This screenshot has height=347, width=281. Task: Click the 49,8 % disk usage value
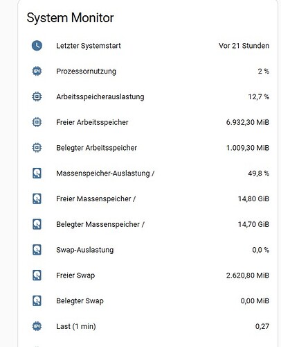pyautogui.click(x=259, y=173)
